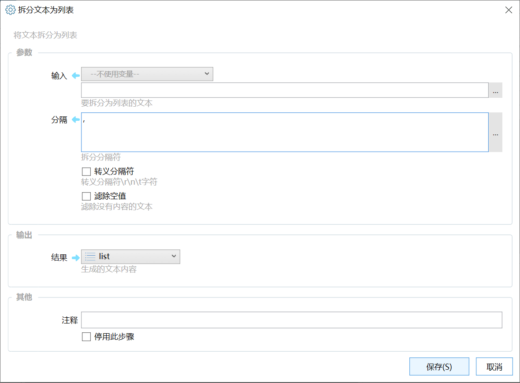Screen dimensions: 520x383
Task: Click the 保存(S) button
Action: [439, 366]
